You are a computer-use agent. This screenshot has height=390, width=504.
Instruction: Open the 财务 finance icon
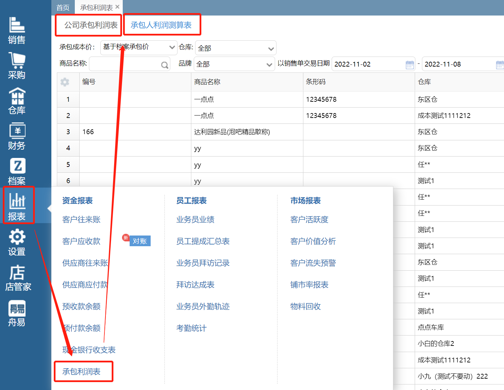17,136
